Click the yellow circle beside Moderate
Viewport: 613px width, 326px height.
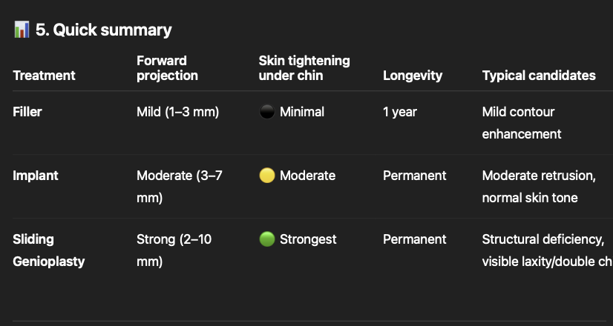pos(267,176)
